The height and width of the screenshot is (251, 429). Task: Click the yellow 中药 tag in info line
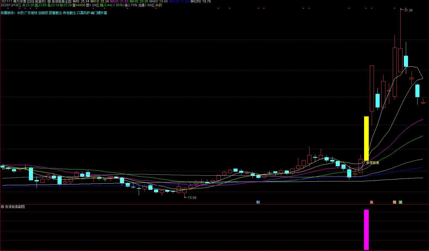pos(158,5)
